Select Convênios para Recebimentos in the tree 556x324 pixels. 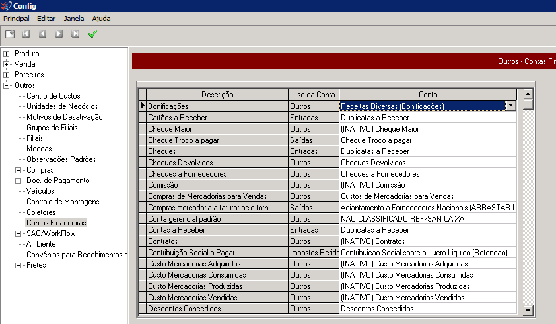(77, 255)
